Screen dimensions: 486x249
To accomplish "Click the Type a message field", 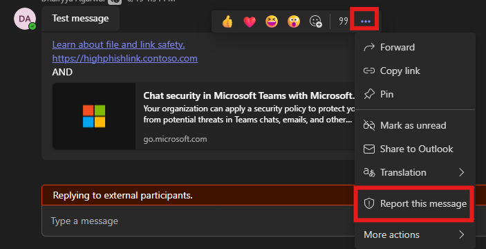I will pos(198,221).
